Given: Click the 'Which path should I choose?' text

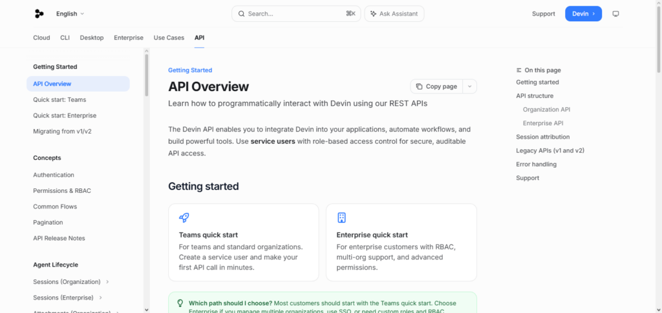Looking at the screenshot, I should [x=231, y=303].
